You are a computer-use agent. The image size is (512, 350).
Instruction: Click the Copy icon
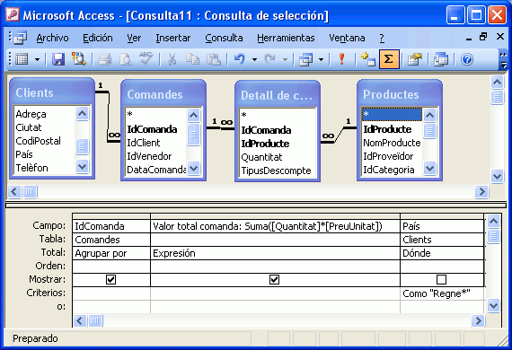[192, 59]
